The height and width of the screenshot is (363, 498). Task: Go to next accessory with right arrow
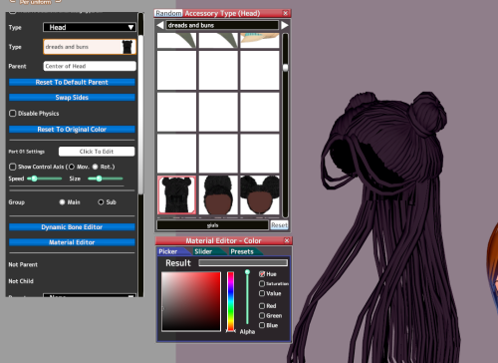(x=285, y=25)
